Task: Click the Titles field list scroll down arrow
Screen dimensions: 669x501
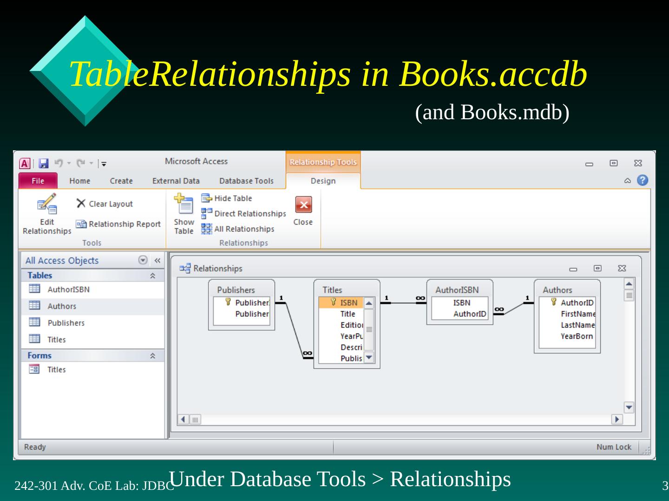Action: coord(369,357)
